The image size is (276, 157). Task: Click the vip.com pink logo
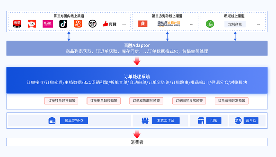(48, 24)
